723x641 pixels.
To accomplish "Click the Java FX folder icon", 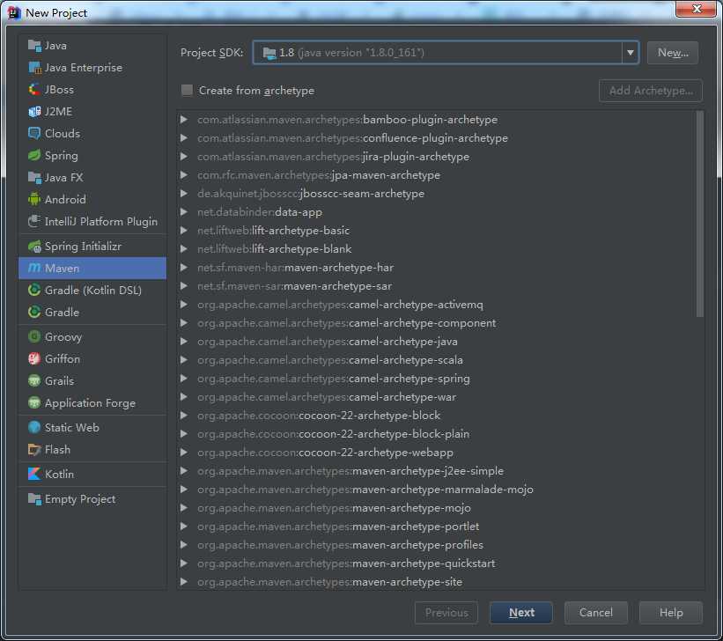I will 34,178.
